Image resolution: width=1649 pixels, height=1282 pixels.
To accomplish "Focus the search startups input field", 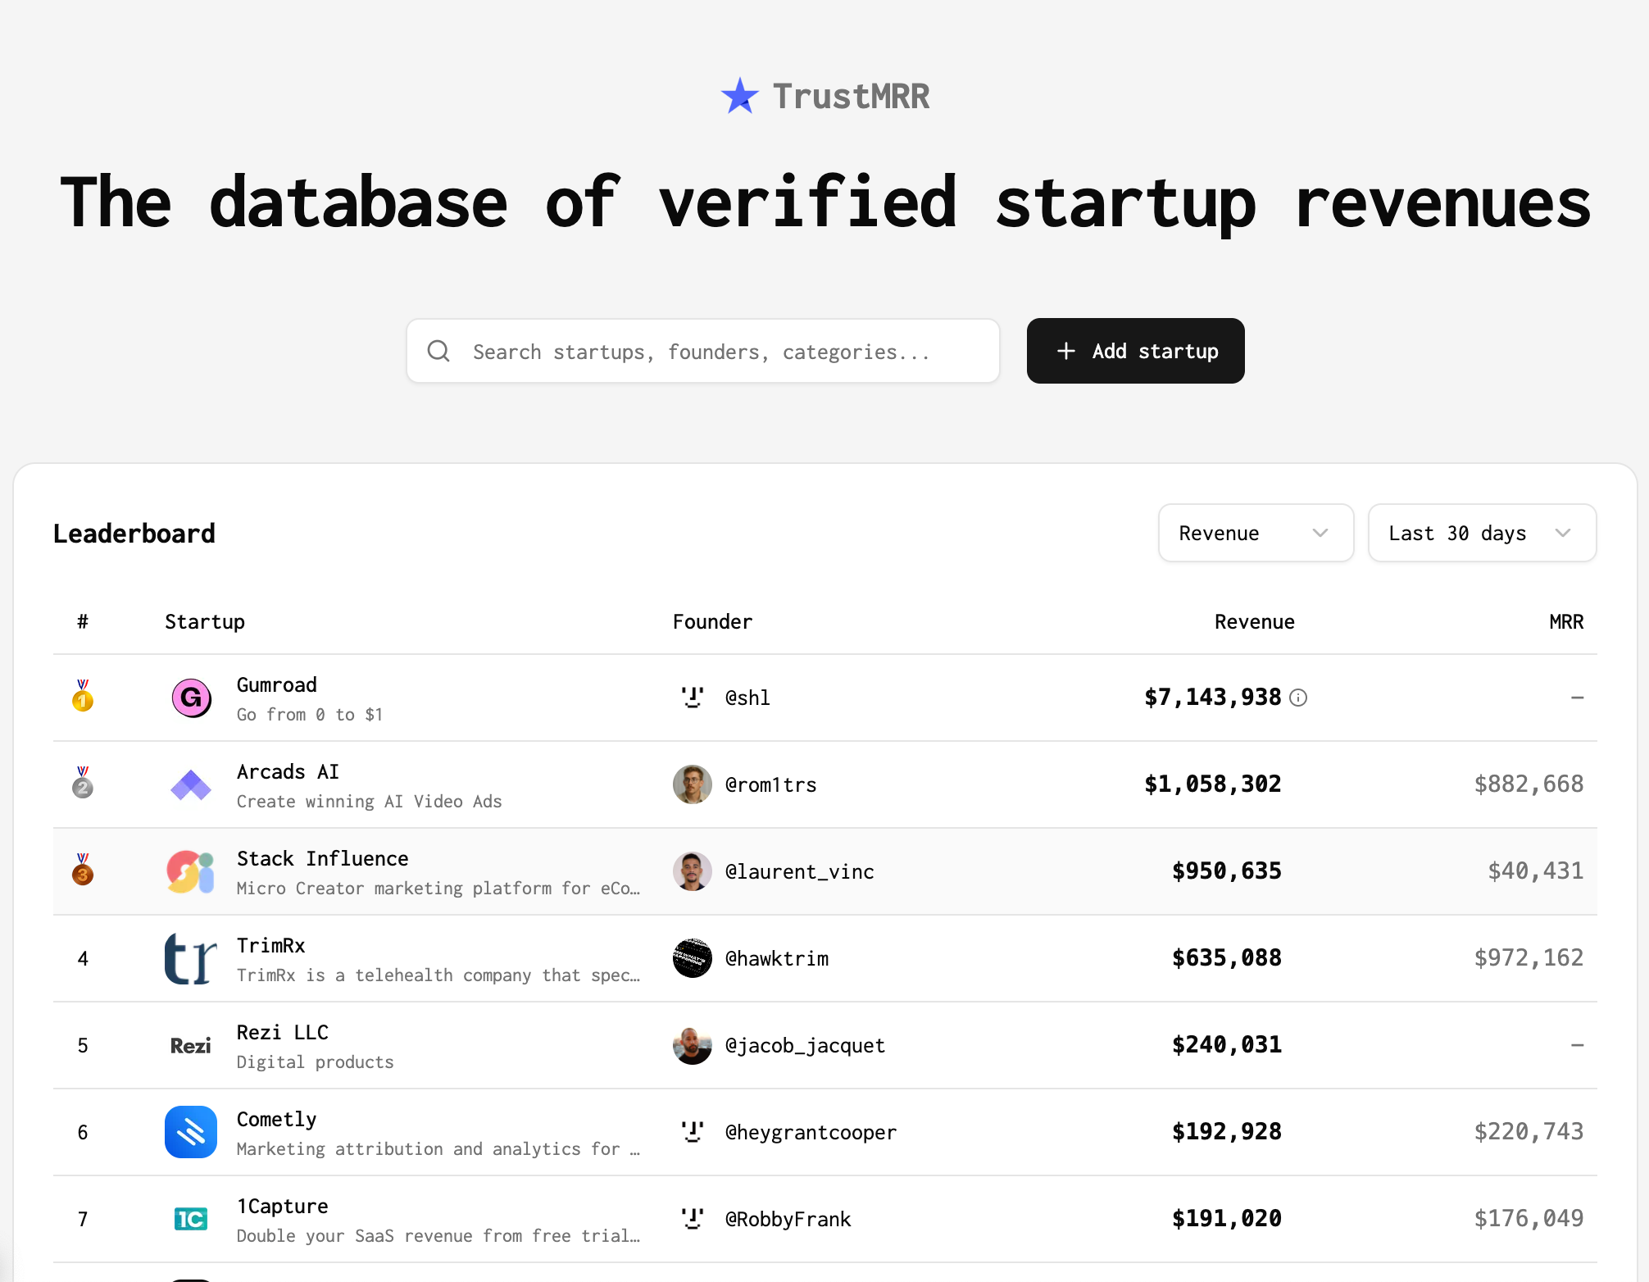I will [702, 352].
